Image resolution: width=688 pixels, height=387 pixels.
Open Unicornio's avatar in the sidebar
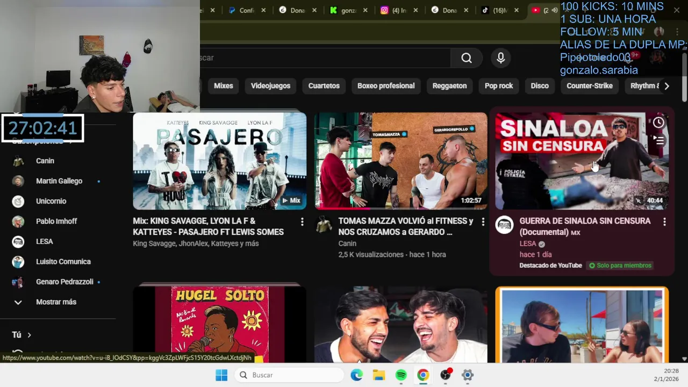pyautogui.click(x=18, y=201)
